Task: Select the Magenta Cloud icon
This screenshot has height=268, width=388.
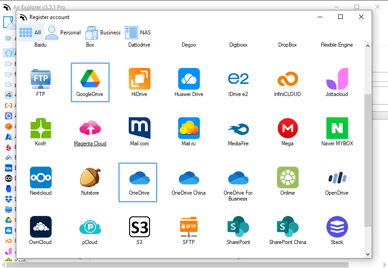Action: coord(90,128)
